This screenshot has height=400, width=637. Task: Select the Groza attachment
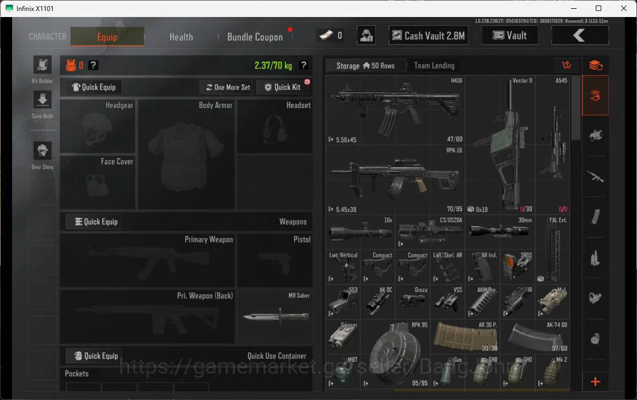tap(413, 302)
